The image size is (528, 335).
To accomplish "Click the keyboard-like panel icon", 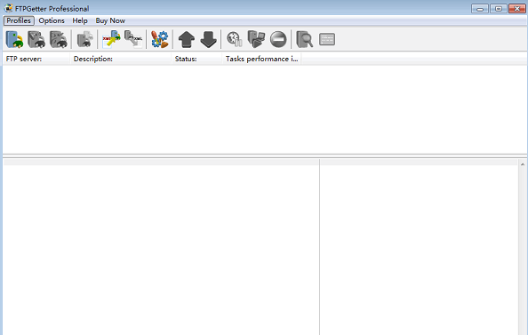I will (326, 39).
